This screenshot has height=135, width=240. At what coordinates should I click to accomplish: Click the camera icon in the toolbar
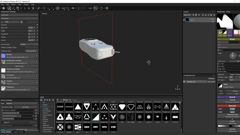(73, 8)
